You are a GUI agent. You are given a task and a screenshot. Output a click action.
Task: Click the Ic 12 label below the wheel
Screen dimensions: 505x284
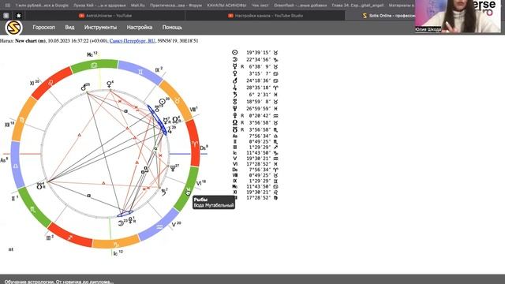[118, 253]
